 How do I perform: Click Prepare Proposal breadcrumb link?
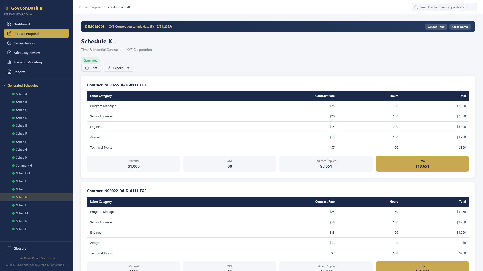91,7
